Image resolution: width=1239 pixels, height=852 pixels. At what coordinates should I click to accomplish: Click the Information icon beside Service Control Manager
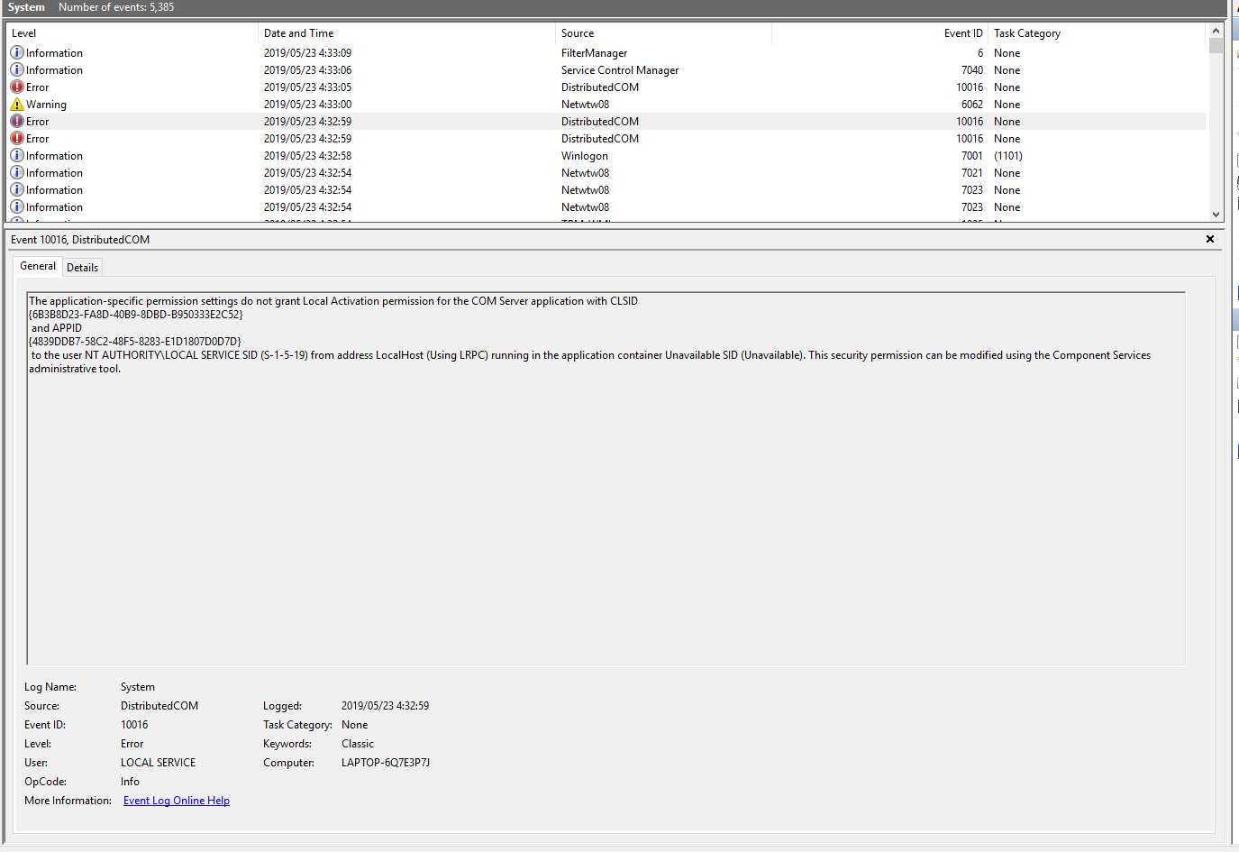[16, 69]
